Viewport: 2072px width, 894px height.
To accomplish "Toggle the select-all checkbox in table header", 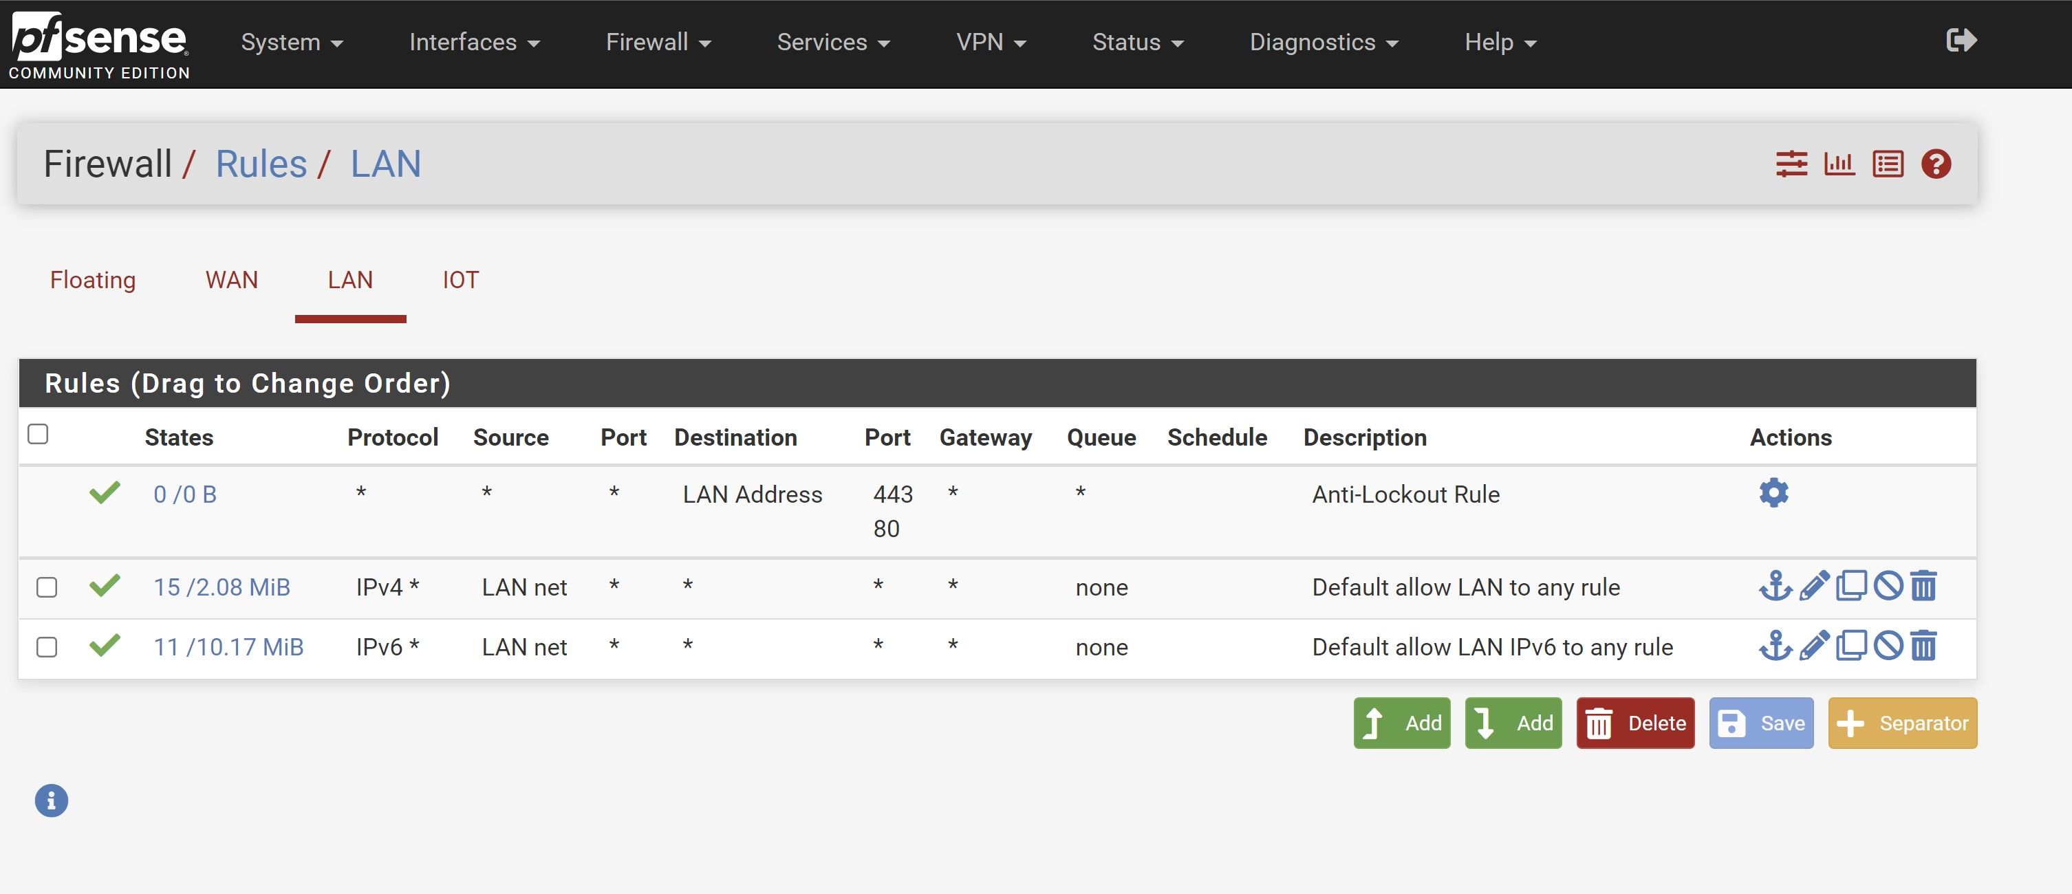I will [38, 434].
